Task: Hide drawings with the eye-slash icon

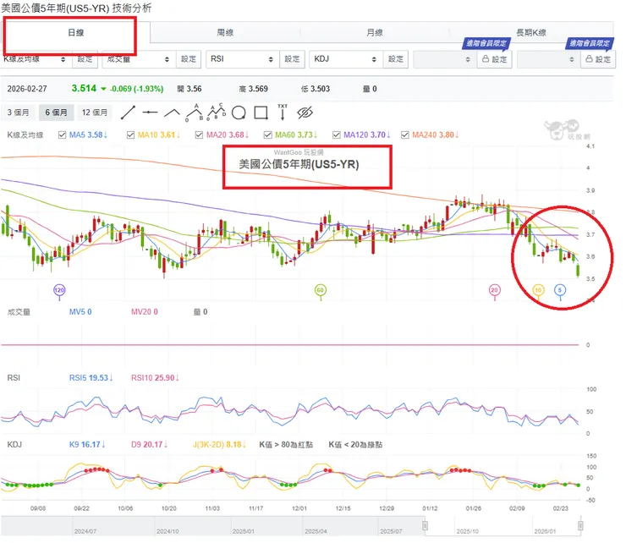Action: [x=305, y=112]
